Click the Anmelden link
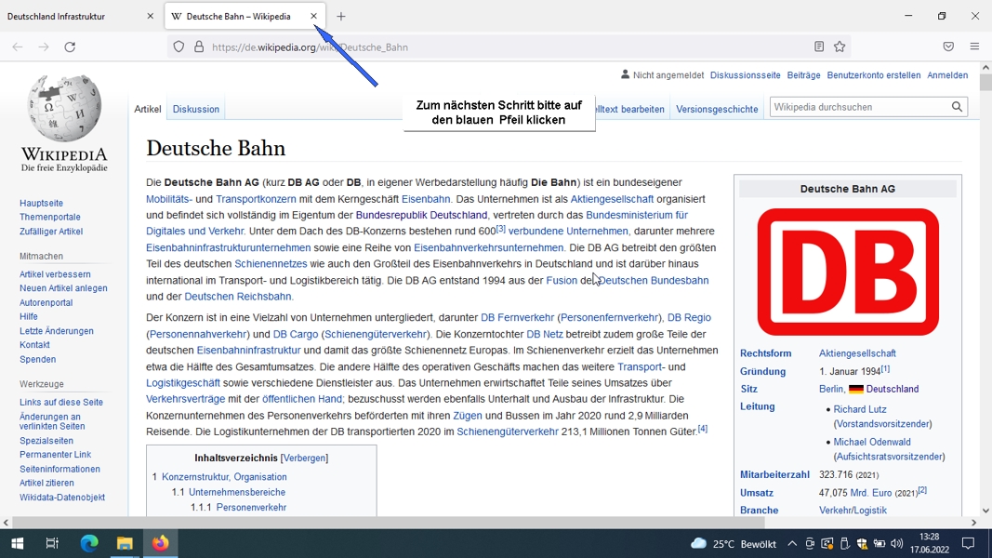 pyautogui.click(x=947, y=74)
